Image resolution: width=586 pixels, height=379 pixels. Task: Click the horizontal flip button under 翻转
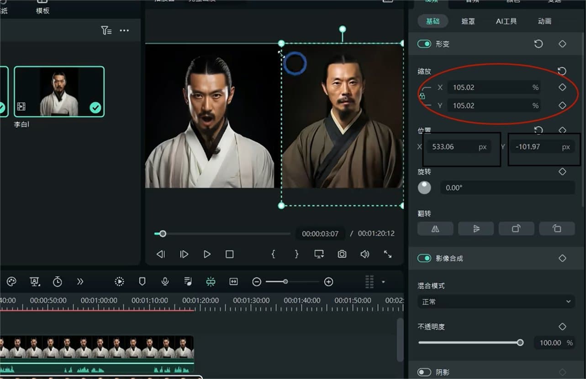coord(435,228)
